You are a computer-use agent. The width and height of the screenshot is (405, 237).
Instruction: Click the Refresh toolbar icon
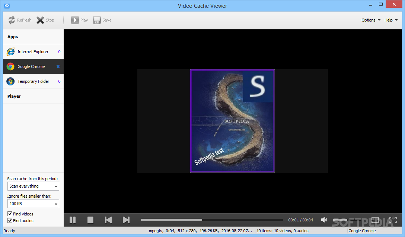pyautogui.click(x=12, y=20)
